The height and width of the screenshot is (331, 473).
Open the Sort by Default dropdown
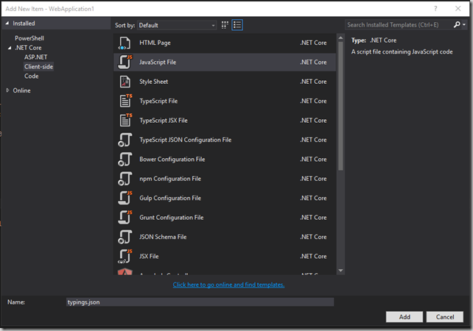177,25
